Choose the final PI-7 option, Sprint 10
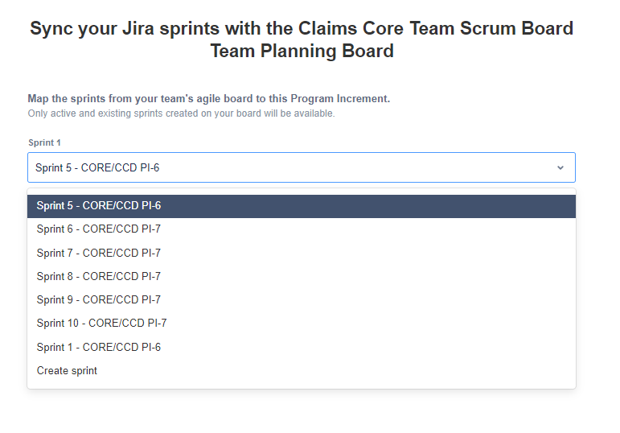Image resolution: width=620 pixels, height=433 pixels. (x=302, y=324)
